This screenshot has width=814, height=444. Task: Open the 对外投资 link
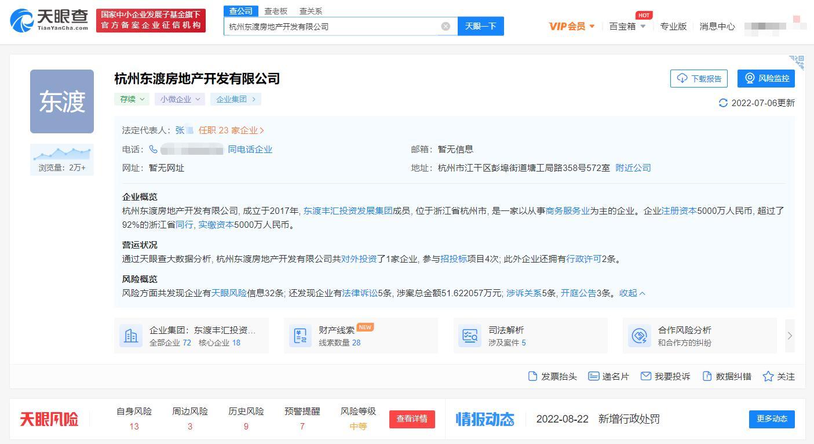tap(359, 259)
